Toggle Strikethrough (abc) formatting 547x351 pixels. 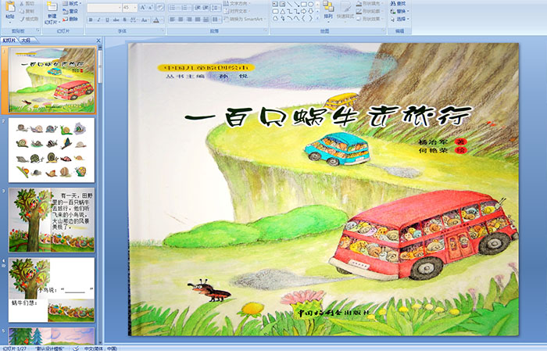tap(116, 20)
